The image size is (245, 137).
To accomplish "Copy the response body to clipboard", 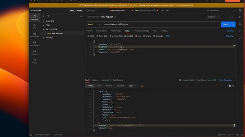I will (230, 86).
